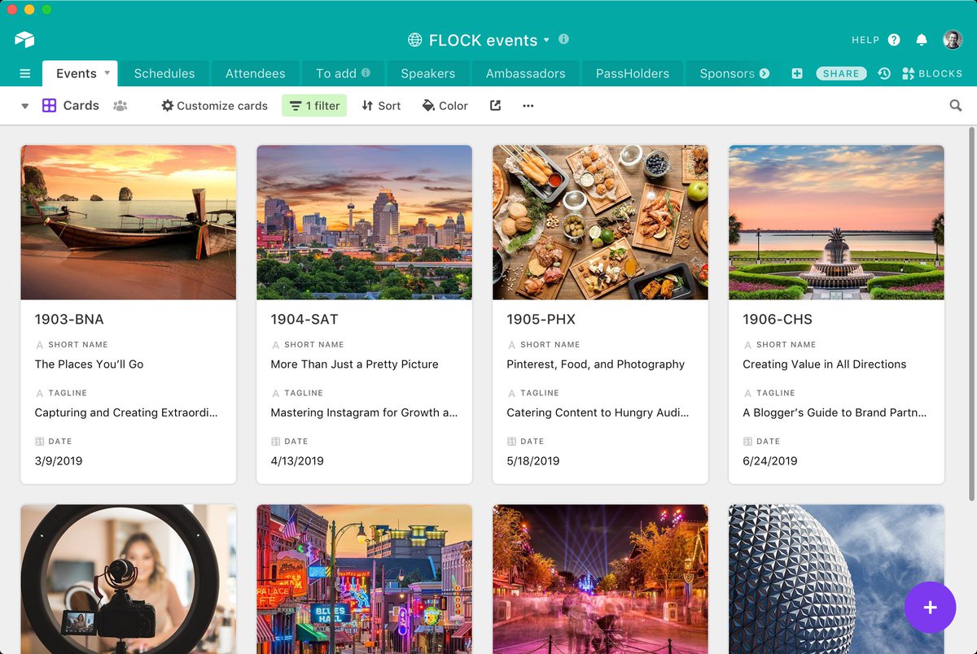Image resolution: width=977 pixels, height=654 pixels.
Task: Open the night light show photo card
Action: pos(601,579)
